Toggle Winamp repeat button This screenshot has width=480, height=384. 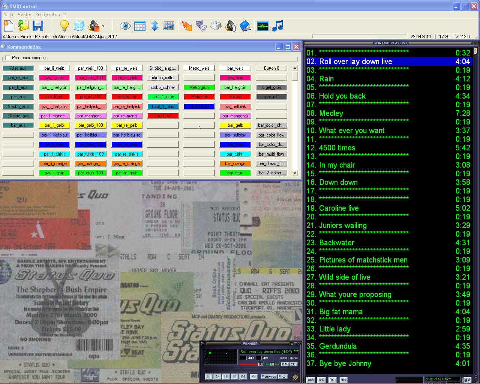pos(283,376)
